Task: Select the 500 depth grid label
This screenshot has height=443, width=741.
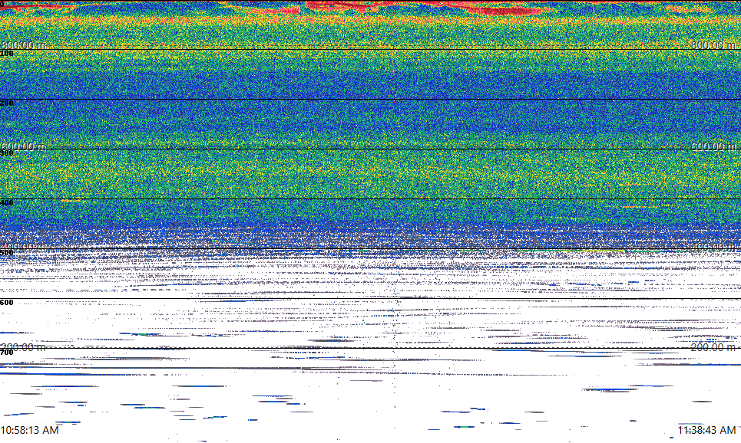Action: (x=7, y=253)
